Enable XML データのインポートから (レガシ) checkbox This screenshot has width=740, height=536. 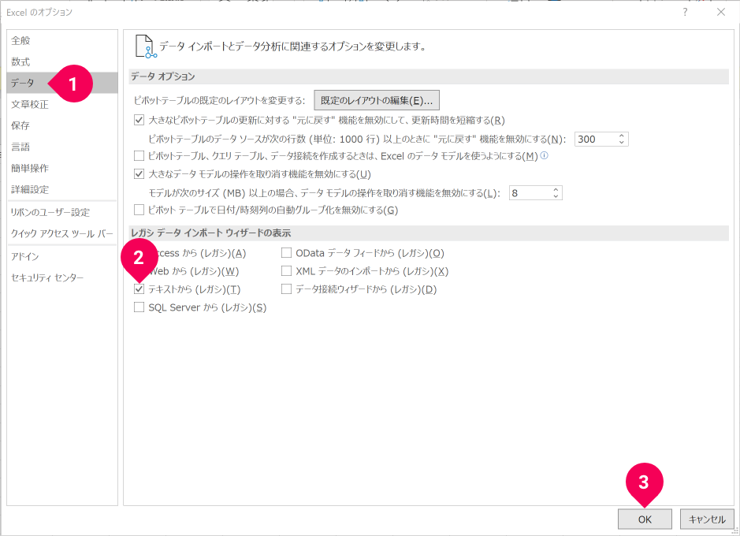coord(286,271)
